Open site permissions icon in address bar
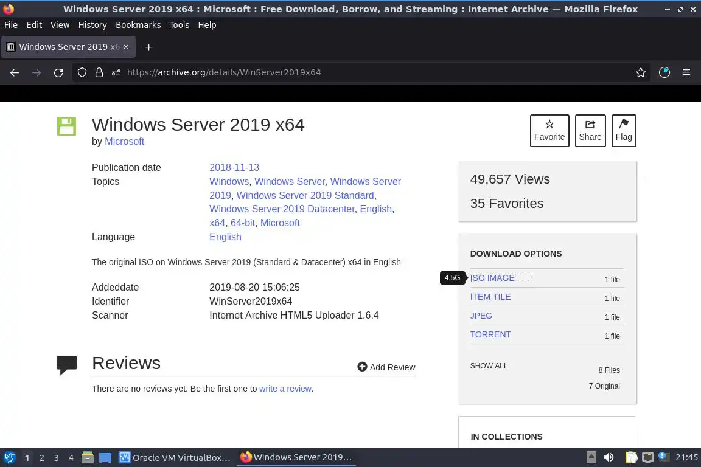 click(x=116, y=72)
